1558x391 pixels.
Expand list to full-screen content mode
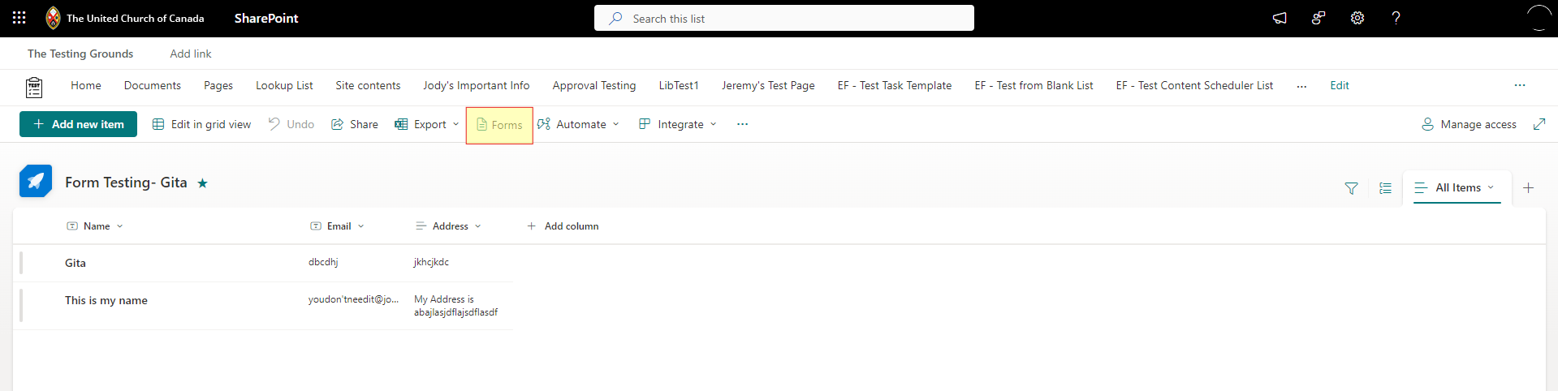(1539, 124)
